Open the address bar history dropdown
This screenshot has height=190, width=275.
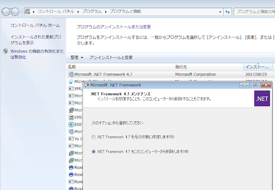tap(220, 12)
